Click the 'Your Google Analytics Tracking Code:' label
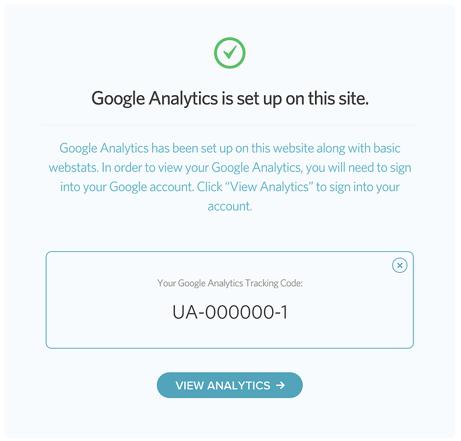Image resolution: width=461 pixels, height=441 pixels. coord(230,283)
